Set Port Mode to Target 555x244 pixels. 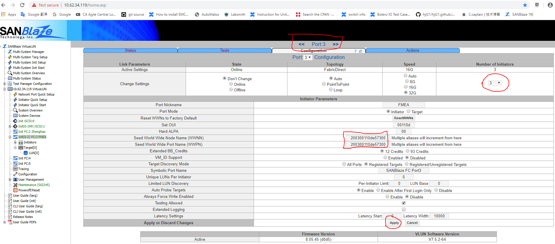[408, 112]
